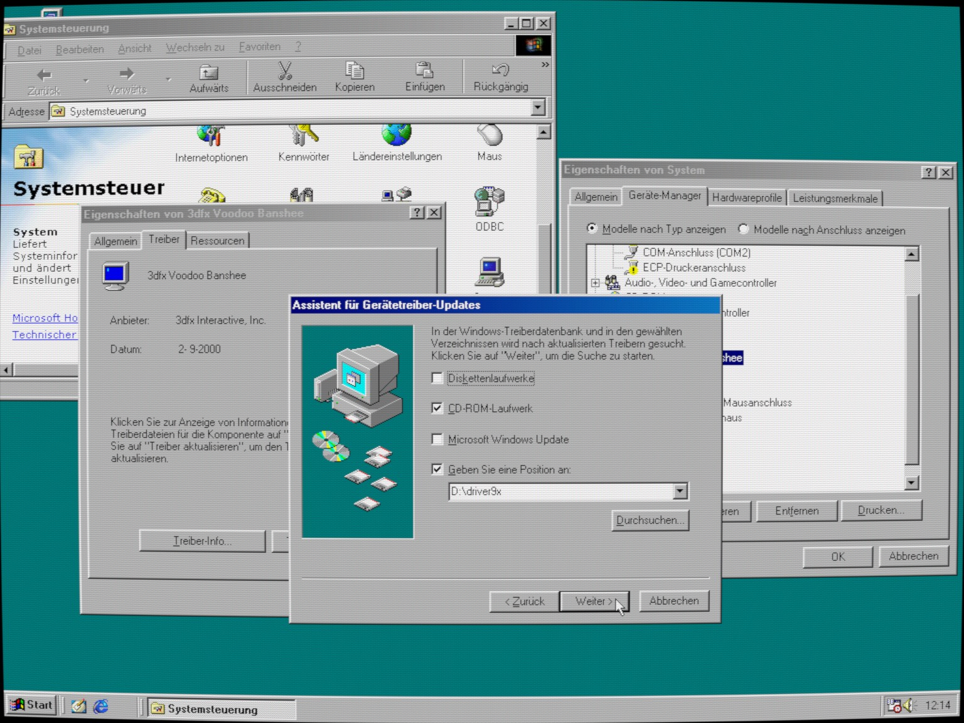Viewport: 964px width, 723px height.
Task: Open the Maus control panel icon
Action: (490, 136)
